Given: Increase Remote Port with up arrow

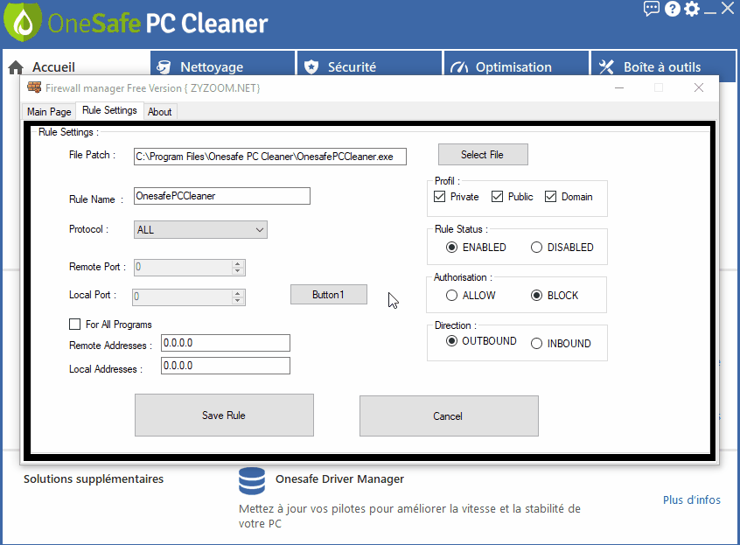Looking at the screenshot, I should (238, 264).
